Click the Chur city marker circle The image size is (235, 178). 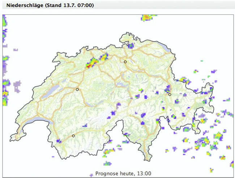point(170,95)
